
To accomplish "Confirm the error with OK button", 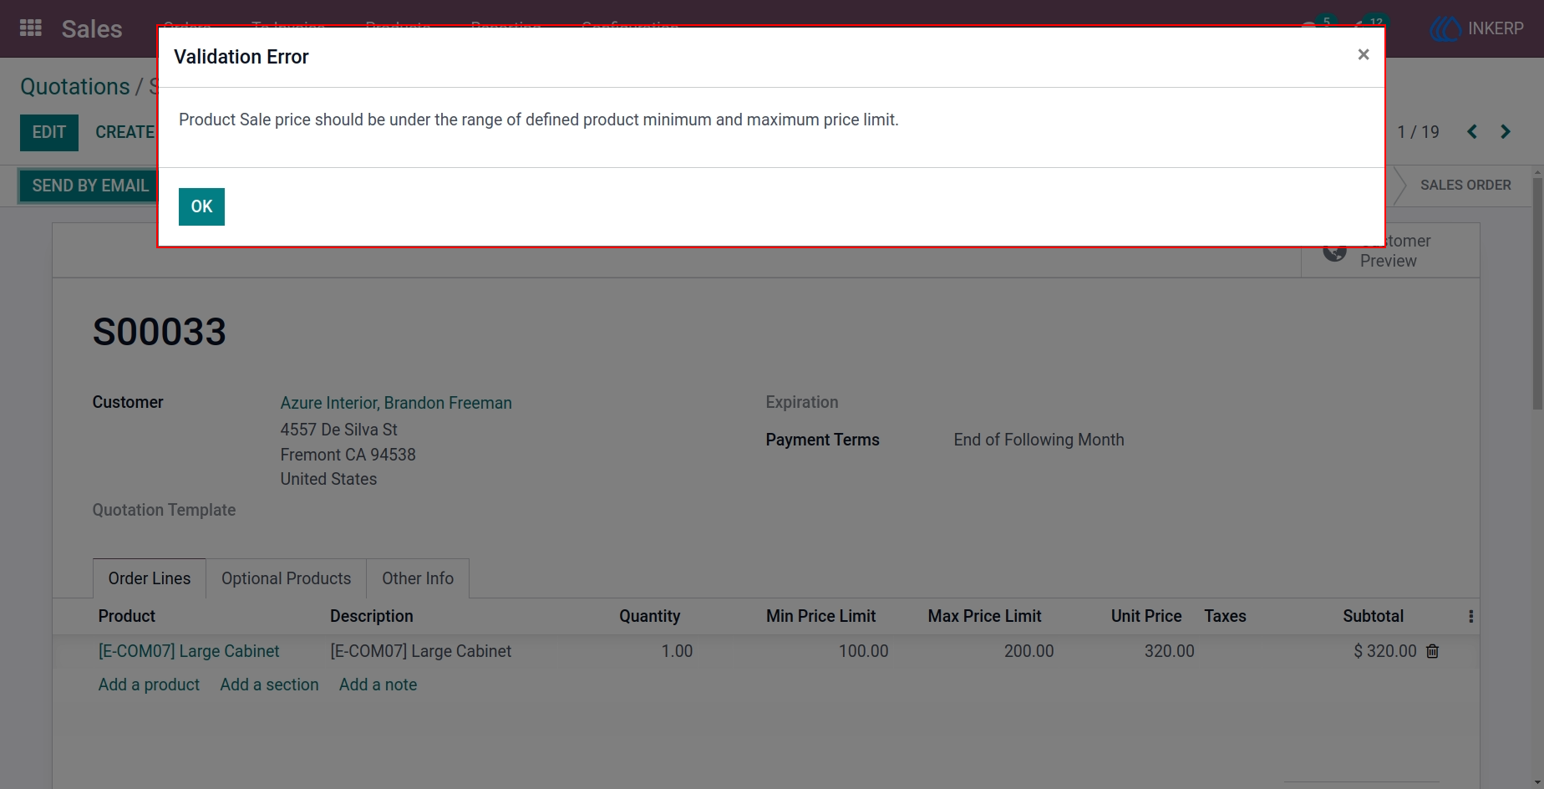I will pos(201,206).
